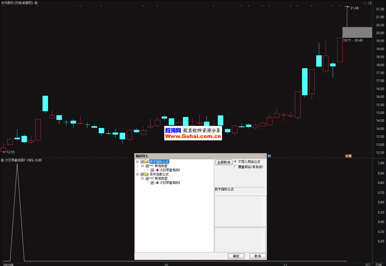Collapse 其他类型 under 技术指标公式
This screenshot has width=386, height=266.
click(142, 166)
